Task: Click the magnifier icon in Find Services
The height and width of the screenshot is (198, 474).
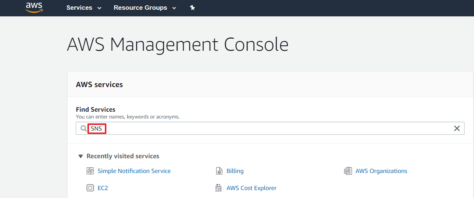Action: (x=84, y=129)
